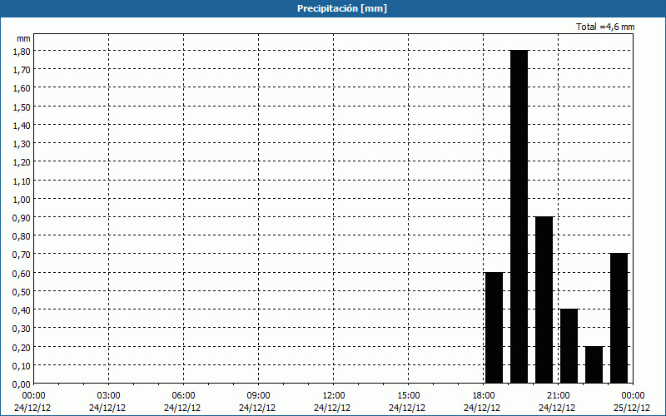Click the '00:00' time label above 25/12/12
The image size is (666, 416).
pos(633,396)
